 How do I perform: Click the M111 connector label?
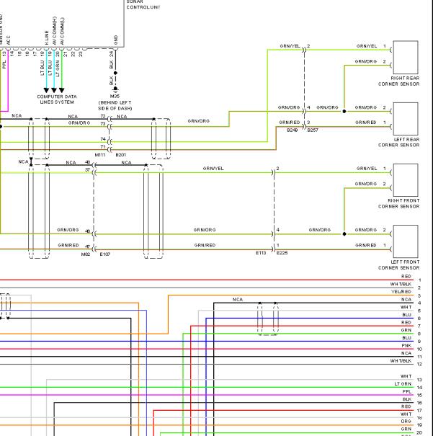point(100,155)
